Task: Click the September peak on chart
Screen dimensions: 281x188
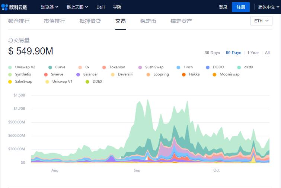Action: (148, 100)
